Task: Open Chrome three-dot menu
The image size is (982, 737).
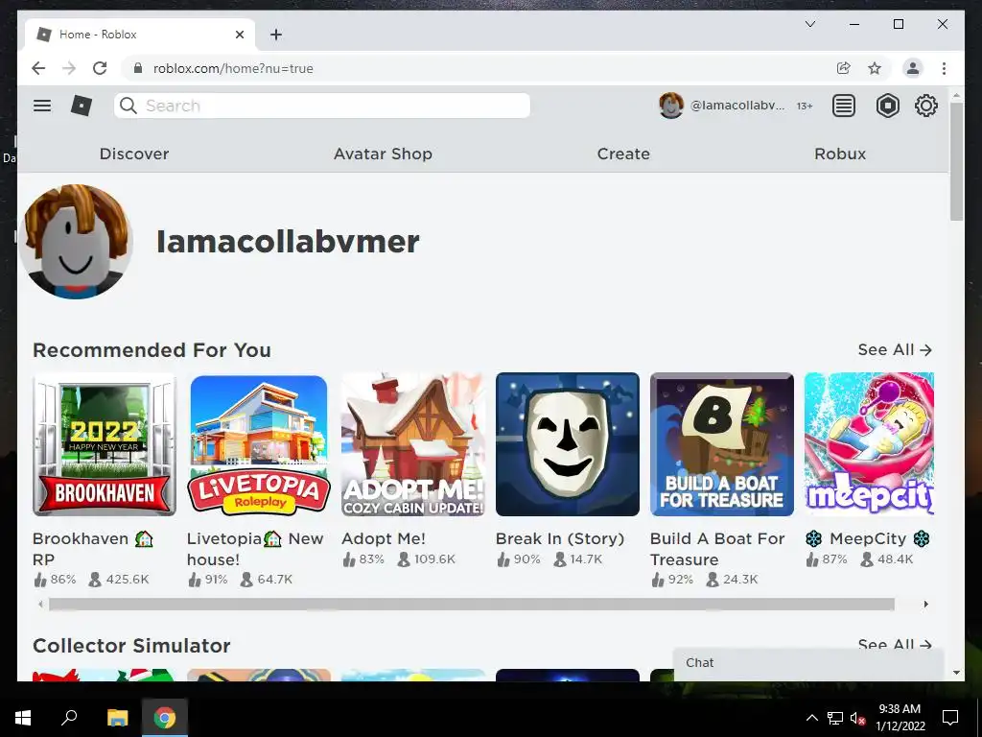Action: (x=944, y=68)
